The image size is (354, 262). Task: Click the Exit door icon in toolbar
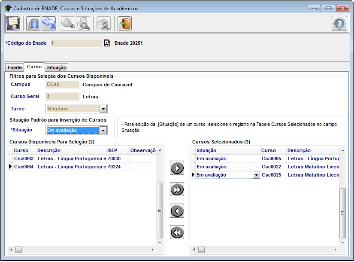(x=125, y=24)
